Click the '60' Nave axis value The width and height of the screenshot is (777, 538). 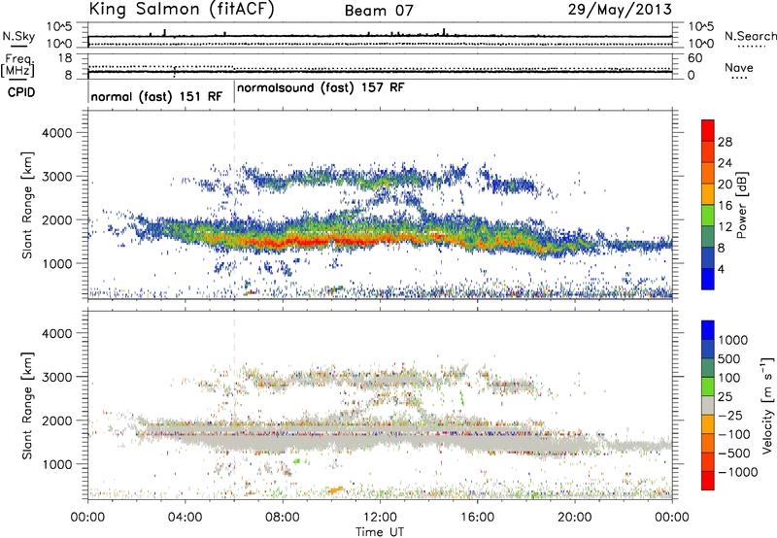point(694,58)
